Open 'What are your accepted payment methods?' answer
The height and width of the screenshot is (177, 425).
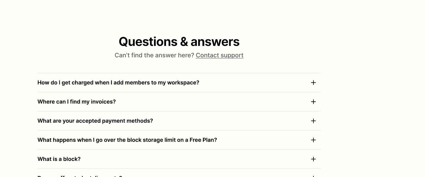[95, 121]
